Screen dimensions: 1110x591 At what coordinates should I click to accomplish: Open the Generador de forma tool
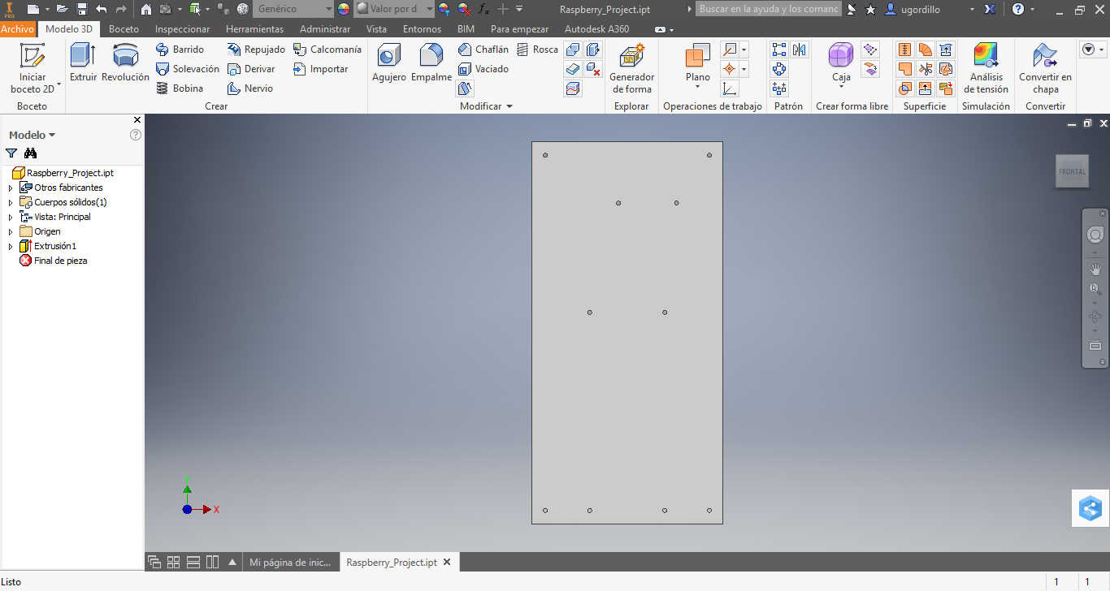(631, 68)
